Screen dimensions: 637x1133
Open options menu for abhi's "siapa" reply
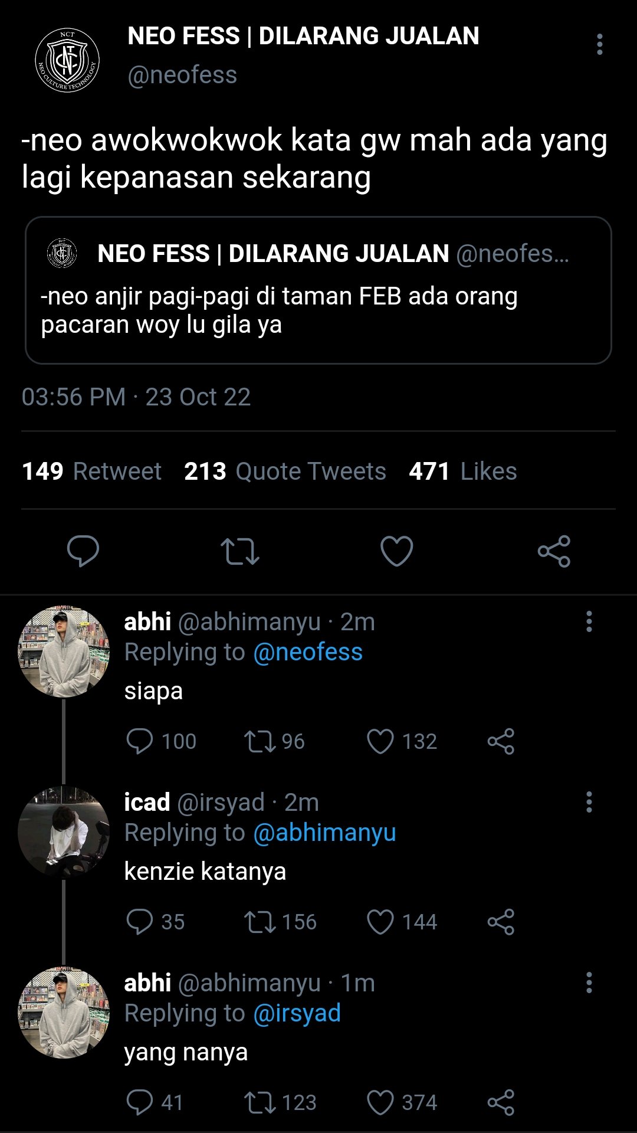[589, 621]
